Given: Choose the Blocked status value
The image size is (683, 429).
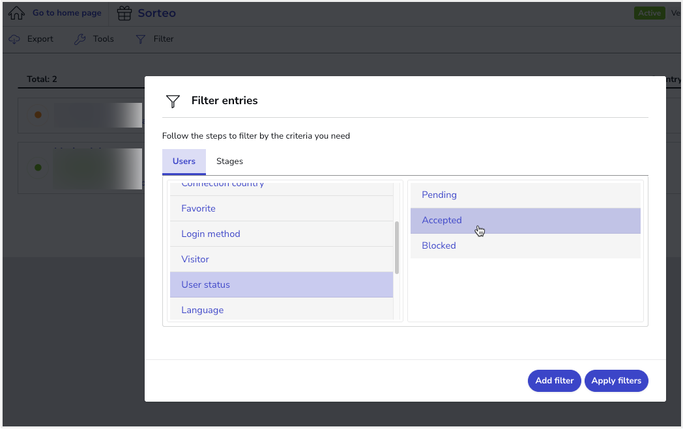Looking at the screenshot, I should (x=525, y=246).
